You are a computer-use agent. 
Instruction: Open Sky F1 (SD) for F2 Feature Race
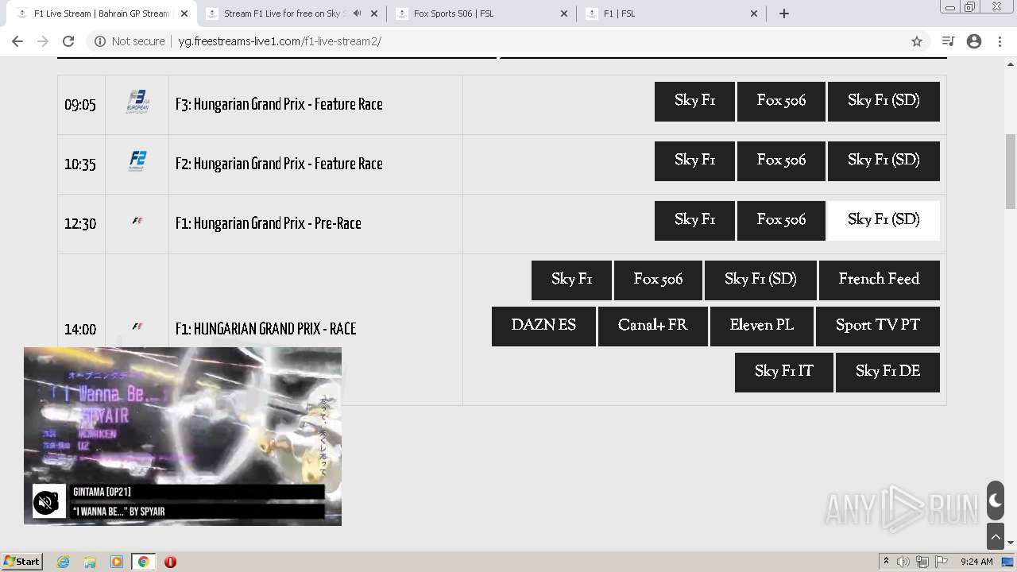(884, 160)
